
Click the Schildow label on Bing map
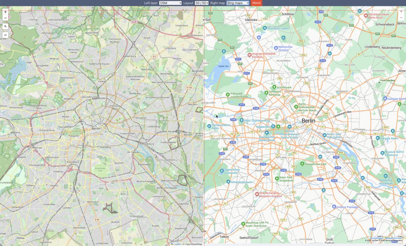[288, 14]
